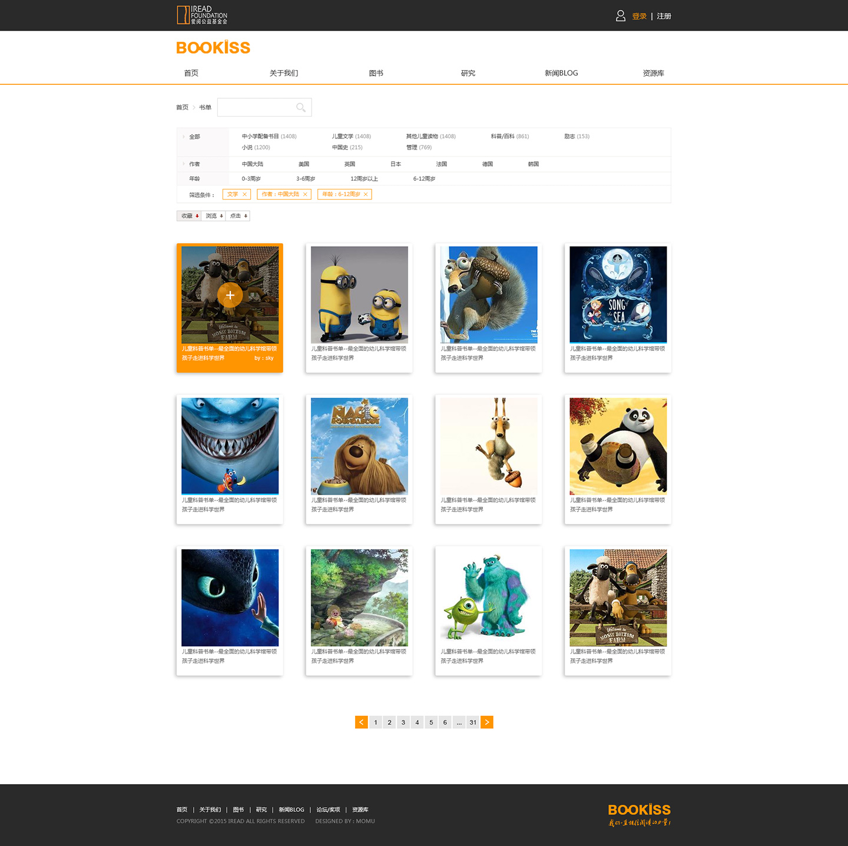Open the Song of the Sea thumbnail

click(x=618, y=294)
